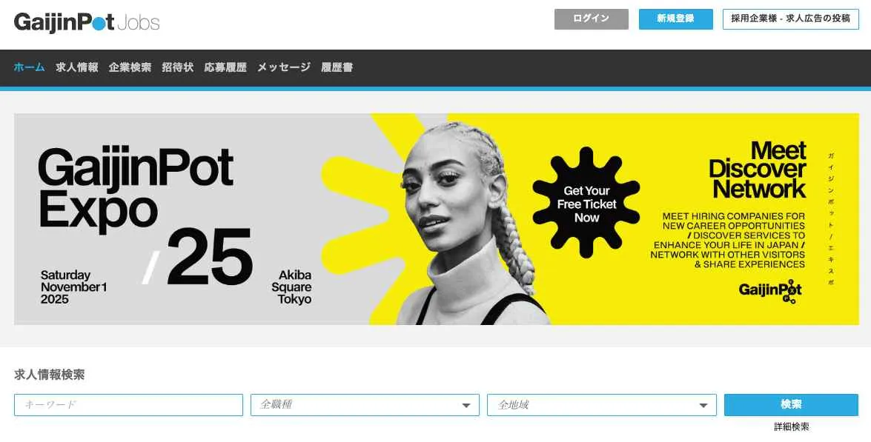Click the 新規登録 button
871x442 pixels.
tap(675, 19)
